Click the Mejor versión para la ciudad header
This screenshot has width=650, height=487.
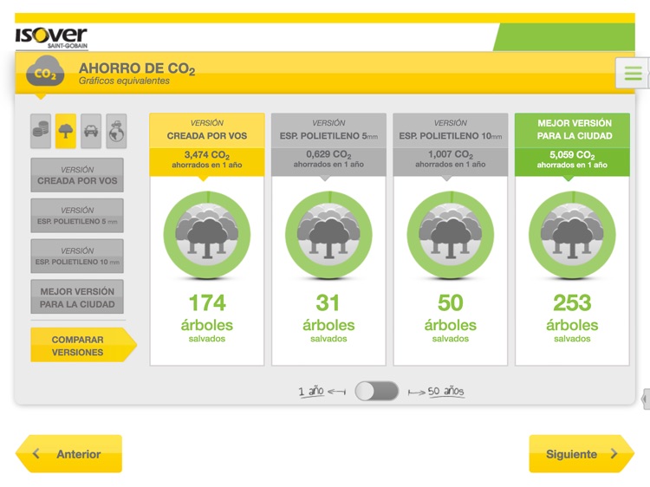click(573, 130)
